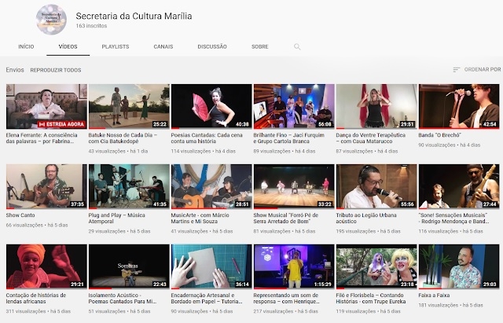
Task: Open Elena Ferrante video thumbnail with Estreia Agora
Action: [46, 107]
